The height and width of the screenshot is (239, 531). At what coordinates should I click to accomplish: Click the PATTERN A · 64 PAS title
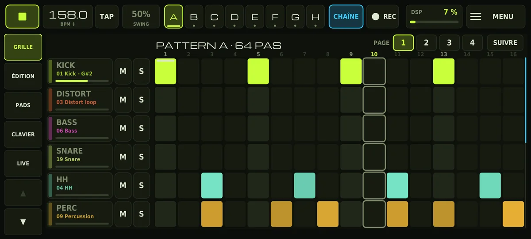tap(219, 45)
